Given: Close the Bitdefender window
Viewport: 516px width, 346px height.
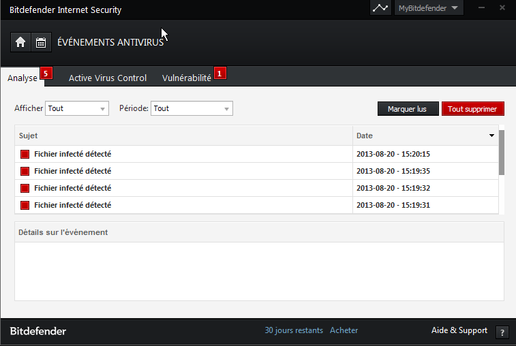Looking at the screenshot, I should click(502, 7).
